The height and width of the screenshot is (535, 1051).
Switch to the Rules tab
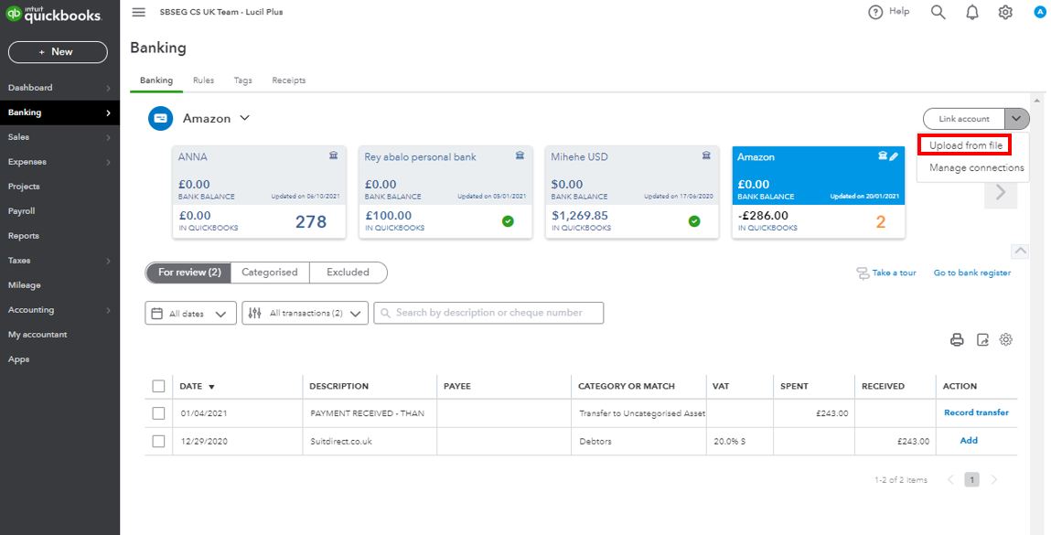(x=203, y=80)
